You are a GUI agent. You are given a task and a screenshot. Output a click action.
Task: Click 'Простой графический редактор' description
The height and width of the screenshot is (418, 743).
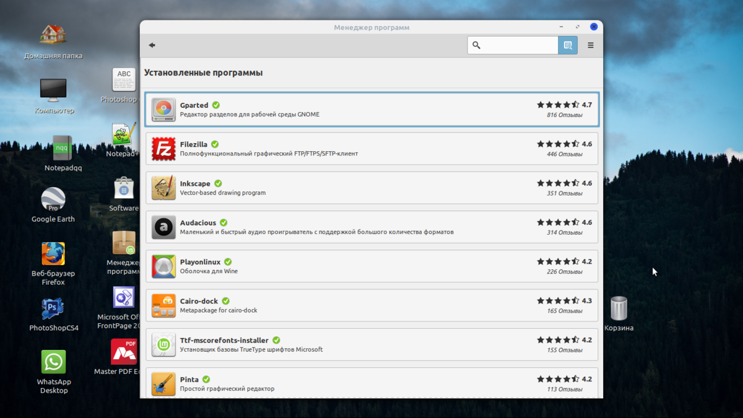coord(227,389)
